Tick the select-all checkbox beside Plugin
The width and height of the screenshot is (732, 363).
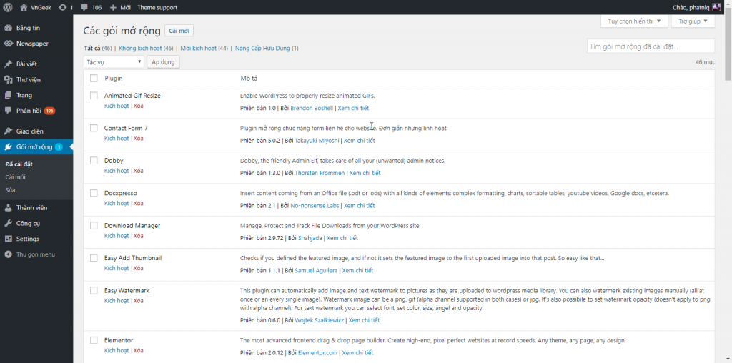coord(94,79)
